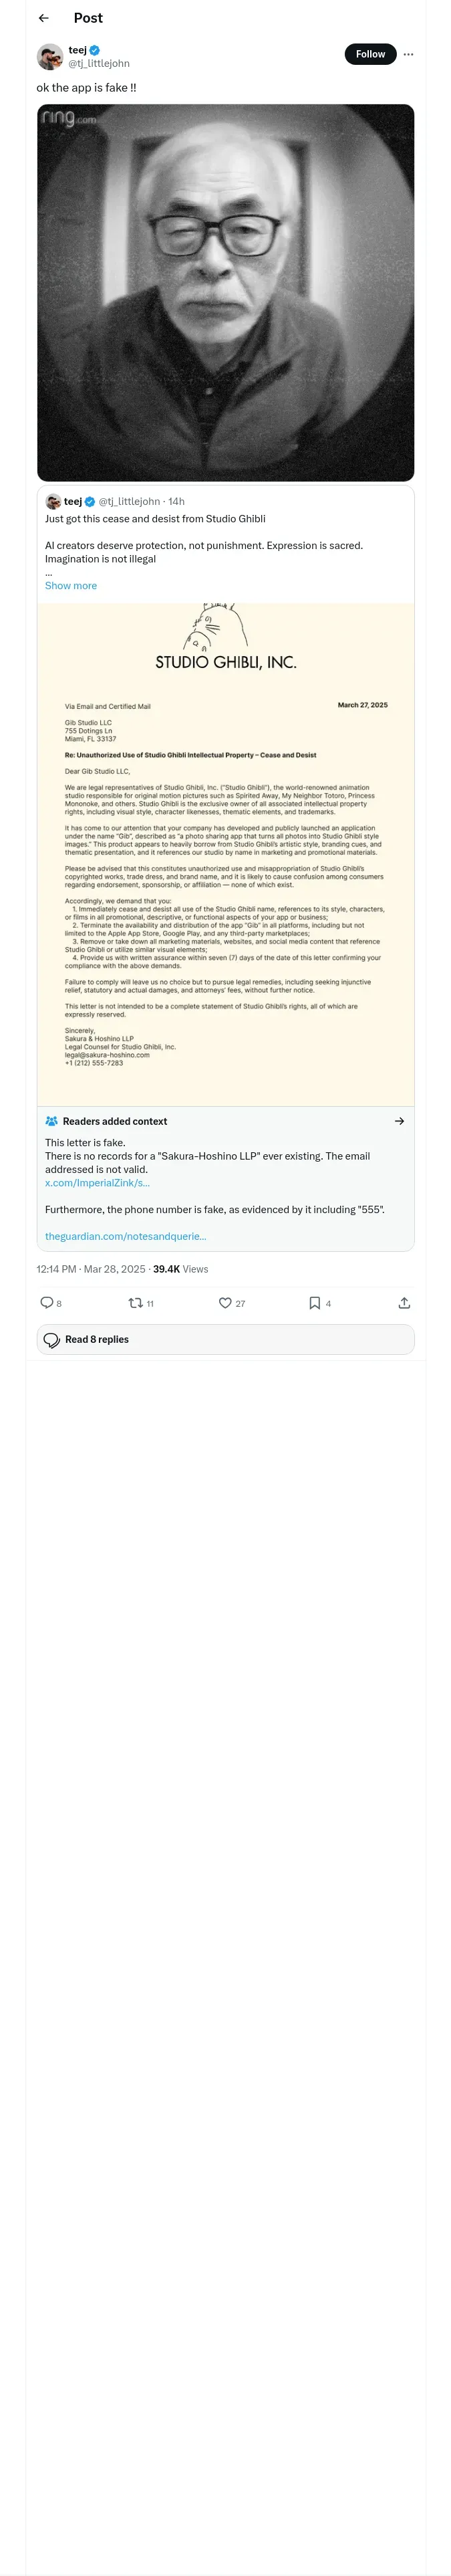Expand quoted post with Show more
The image size is (451, 2576).
click(71, 586)
